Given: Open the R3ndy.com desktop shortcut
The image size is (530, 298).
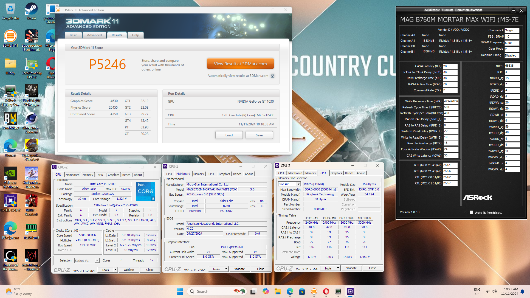Looking at the screenshot, I should tap(10, 230).
